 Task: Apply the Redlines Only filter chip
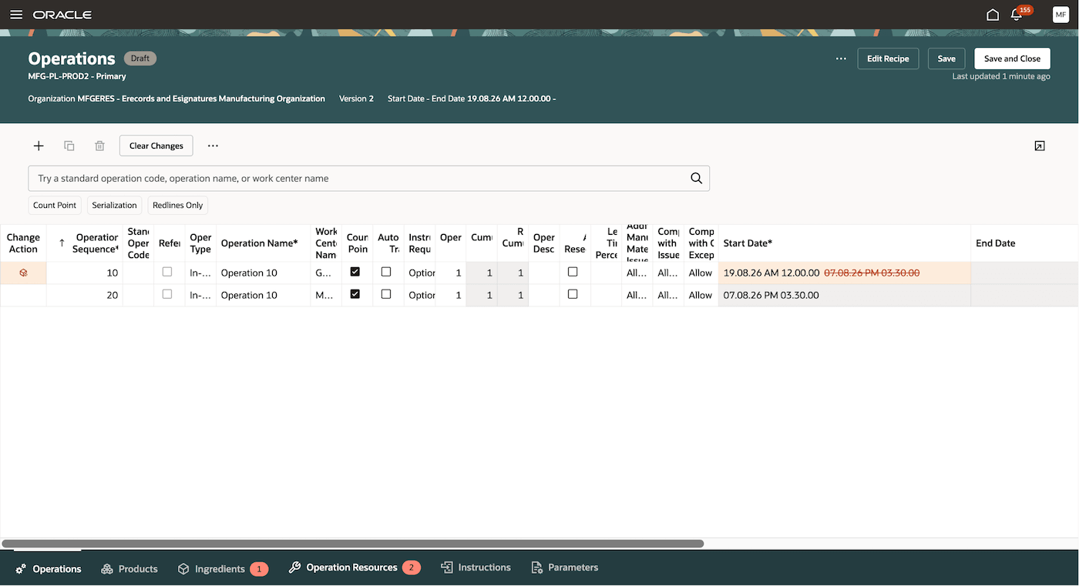tap(178, 205)
